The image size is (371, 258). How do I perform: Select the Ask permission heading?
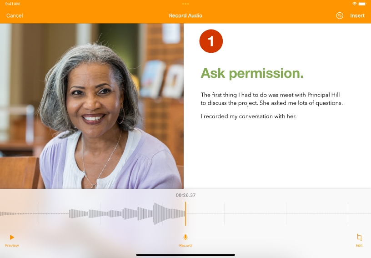pyautogui.click(x=252, y=74)
